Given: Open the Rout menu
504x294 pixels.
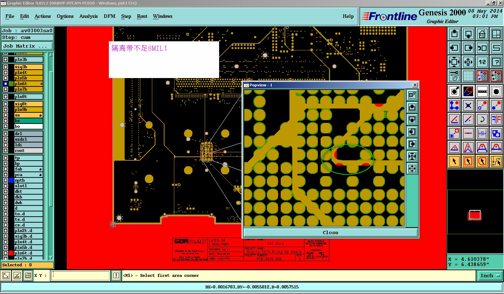Looking at the screenshot, I should pyautogui.click(x=142, y=16).
